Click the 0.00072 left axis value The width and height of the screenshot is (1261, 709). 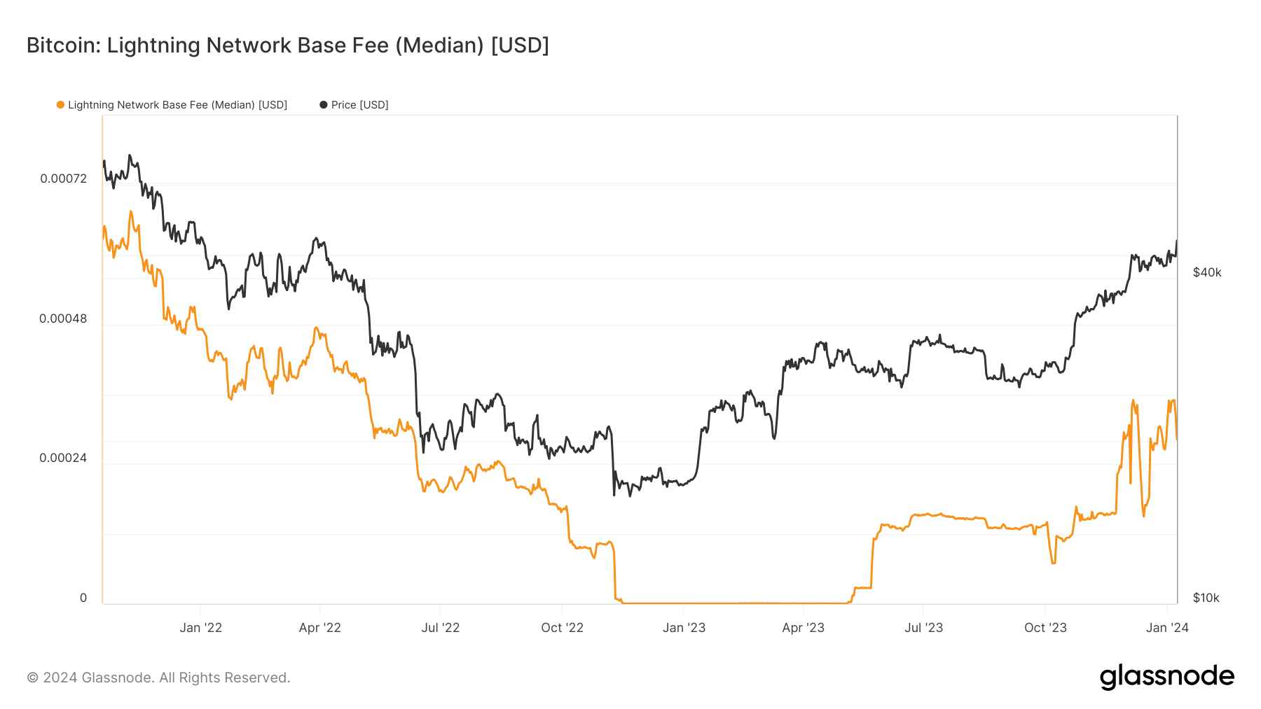click(64, 178)
